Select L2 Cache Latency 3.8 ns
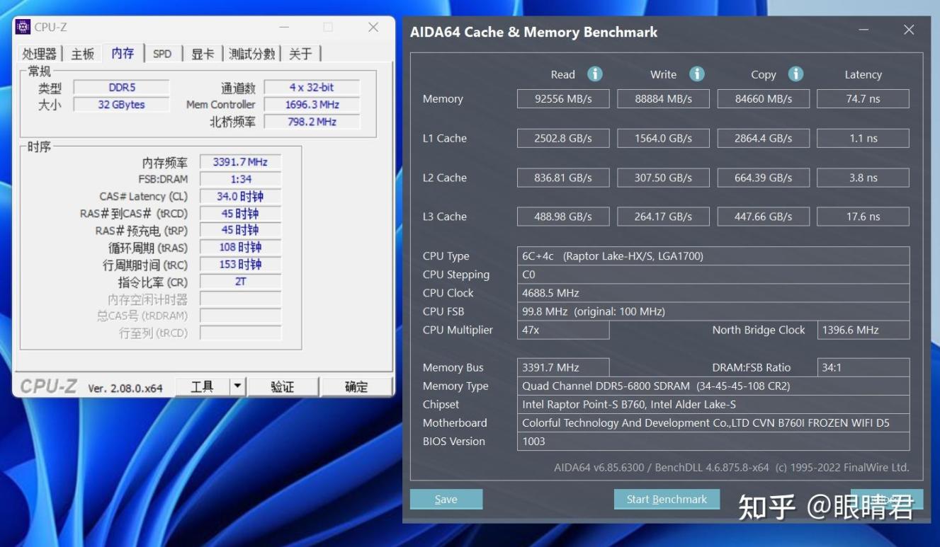The width and height of the screenshot is (940, 547). 863,178
